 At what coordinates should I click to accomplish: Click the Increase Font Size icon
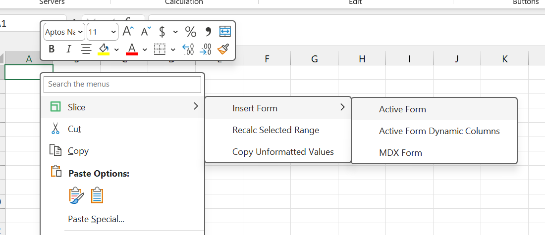click(x=128, y=32)
